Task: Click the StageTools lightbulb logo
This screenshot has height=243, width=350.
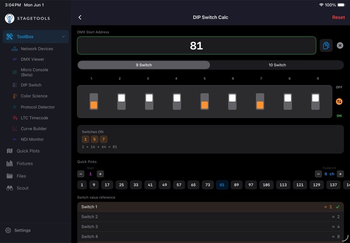Action: [x=10, y=18]
